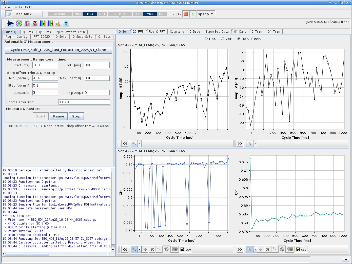
Task: Click the blue waveform signal icon
Action: 11,24
